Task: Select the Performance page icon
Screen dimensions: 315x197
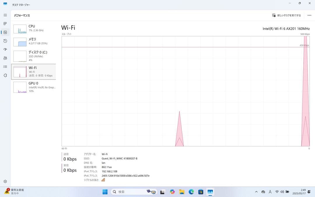Action: [5, 32]
